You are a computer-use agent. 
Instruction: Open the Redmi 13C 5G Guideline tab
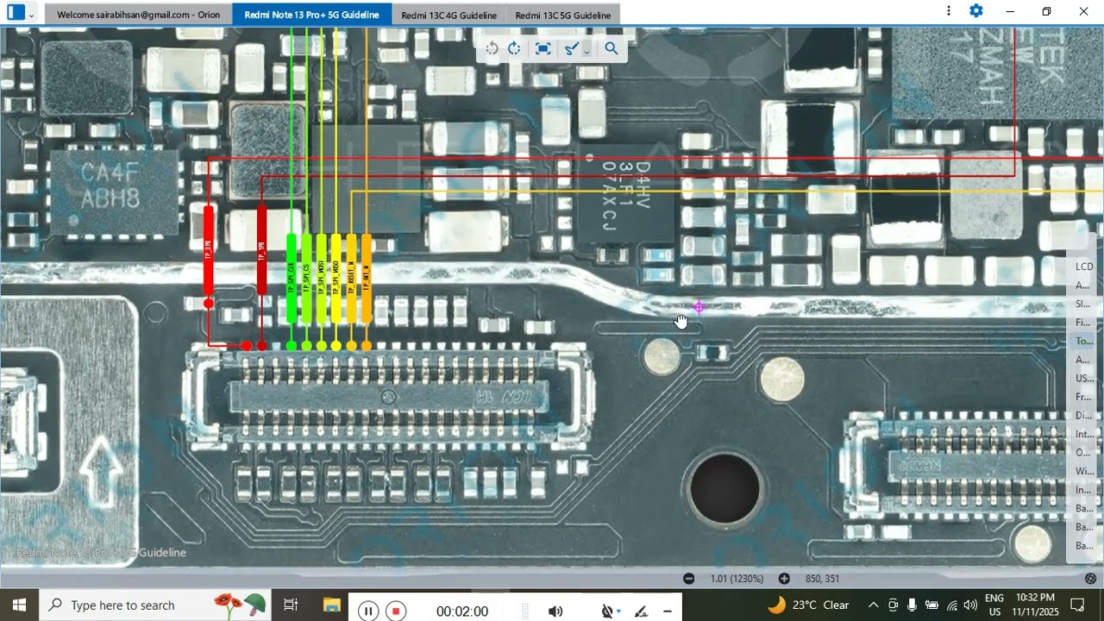562,15
